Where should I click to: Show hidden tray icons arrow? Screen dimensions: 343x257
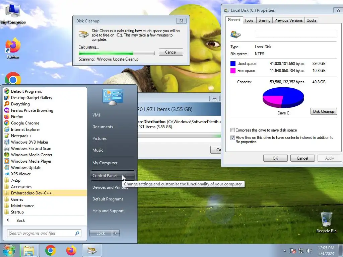[x=285, y=251]
